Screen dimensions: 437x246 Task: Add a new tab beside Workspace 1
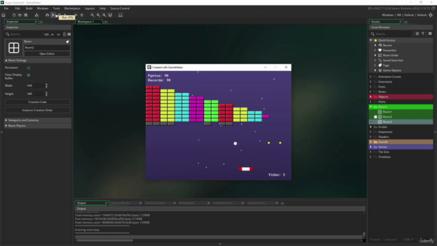tap(106, 22)
